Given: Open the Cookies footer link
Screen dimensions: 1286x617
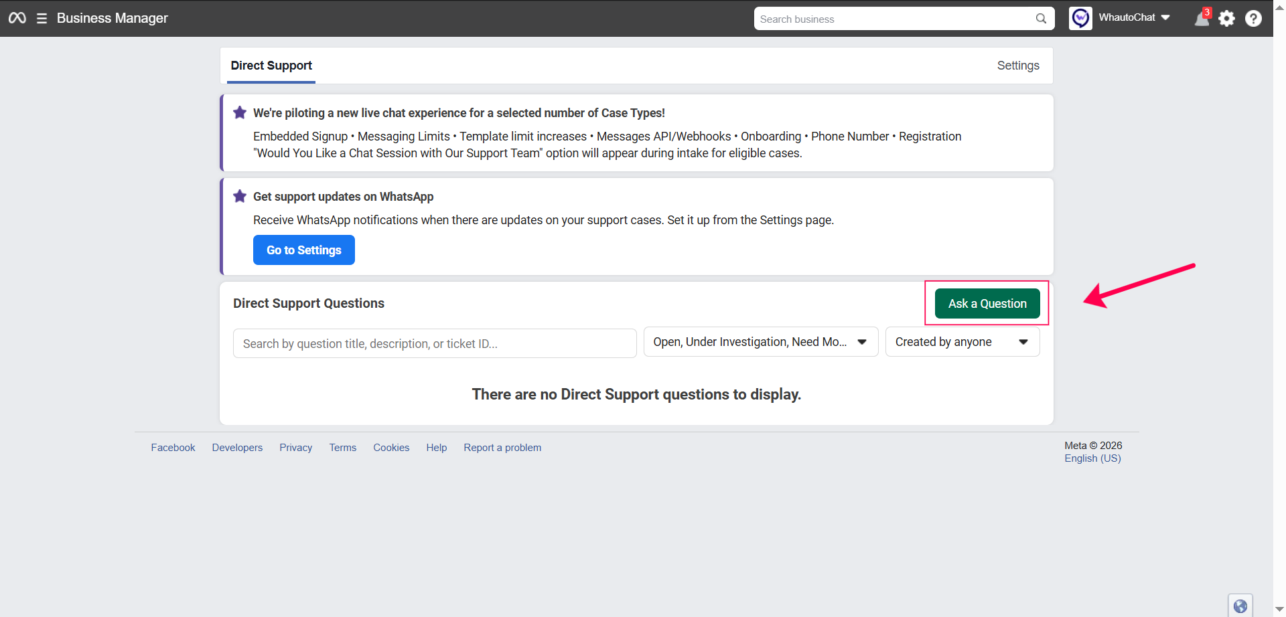Looking at the screenshot, I should point(391,448).
